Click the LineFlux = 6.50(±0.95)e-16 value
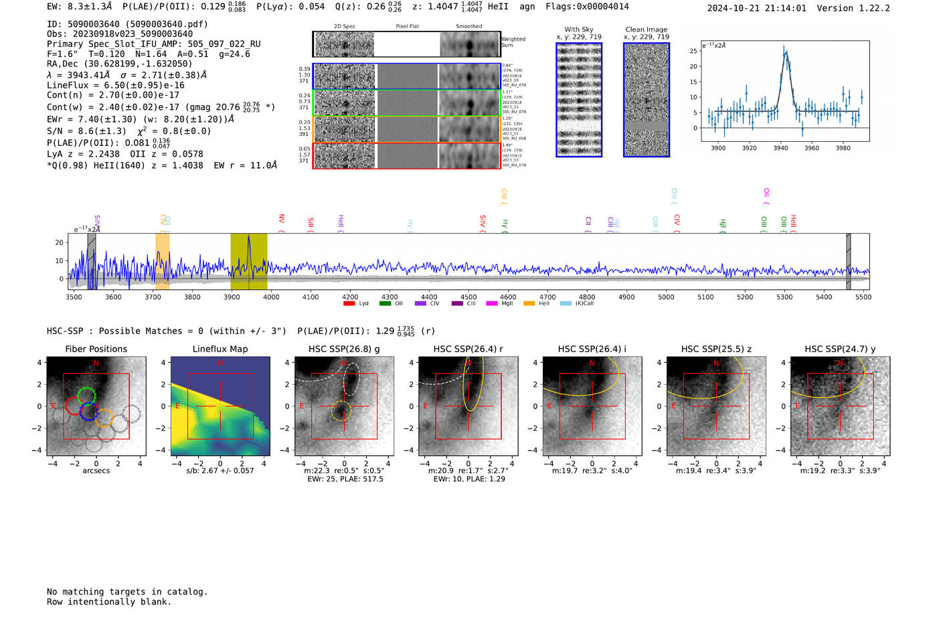This screenshot has width=937, height=638. pyautogui.click(x=116, y=85)
